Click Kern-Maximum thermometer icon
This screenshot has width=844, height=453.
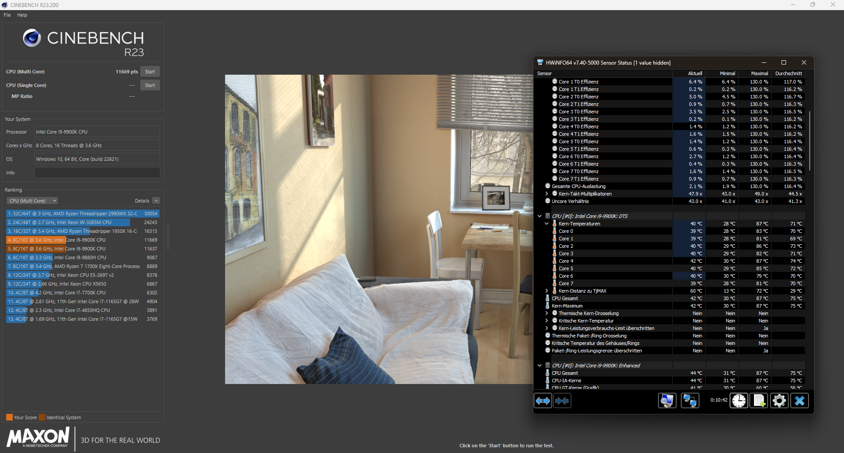(548, 305)
